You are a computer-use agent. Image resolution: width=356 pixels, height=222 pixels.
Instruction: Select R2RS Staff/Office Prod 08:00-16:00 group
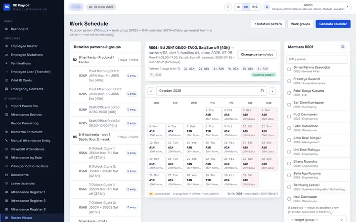[106, 123]
